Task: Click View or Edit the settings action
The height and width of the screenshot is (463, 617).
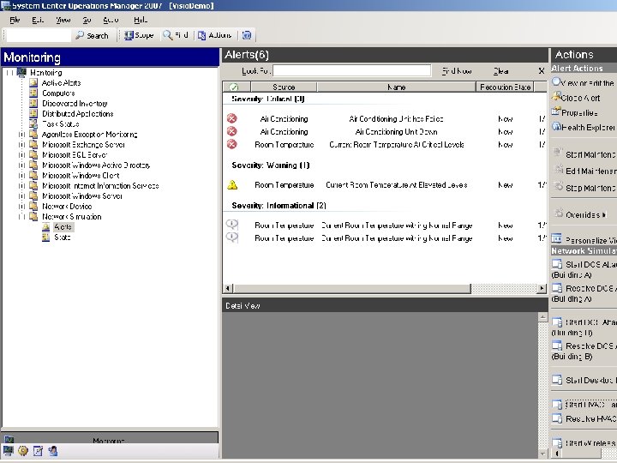Action: click(584, 82)
